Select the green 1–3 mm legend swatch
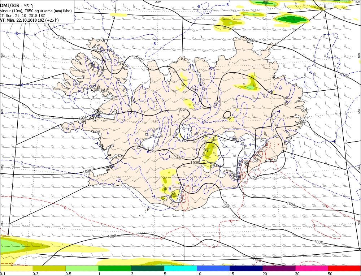 [115, 268]
